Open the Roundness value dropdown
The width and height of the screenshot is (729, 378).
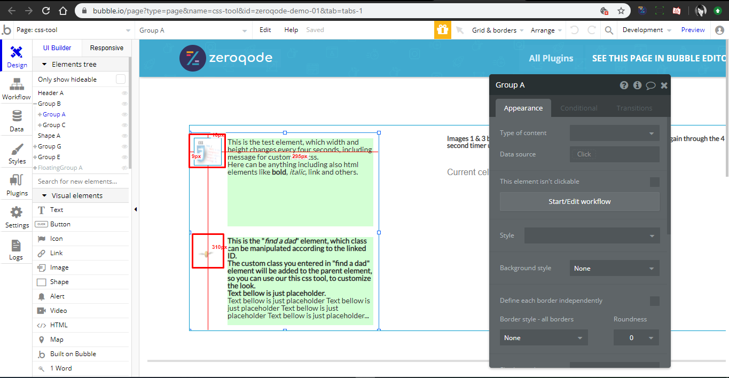pos(636,337)
